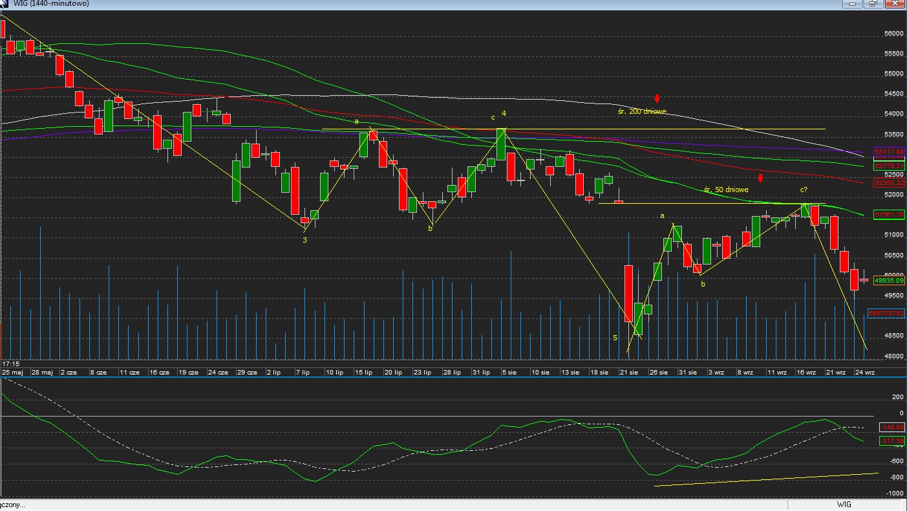Click the '5 sie' date on the time axis
This screenshot has height=511, width=907.
pos(509,373)
